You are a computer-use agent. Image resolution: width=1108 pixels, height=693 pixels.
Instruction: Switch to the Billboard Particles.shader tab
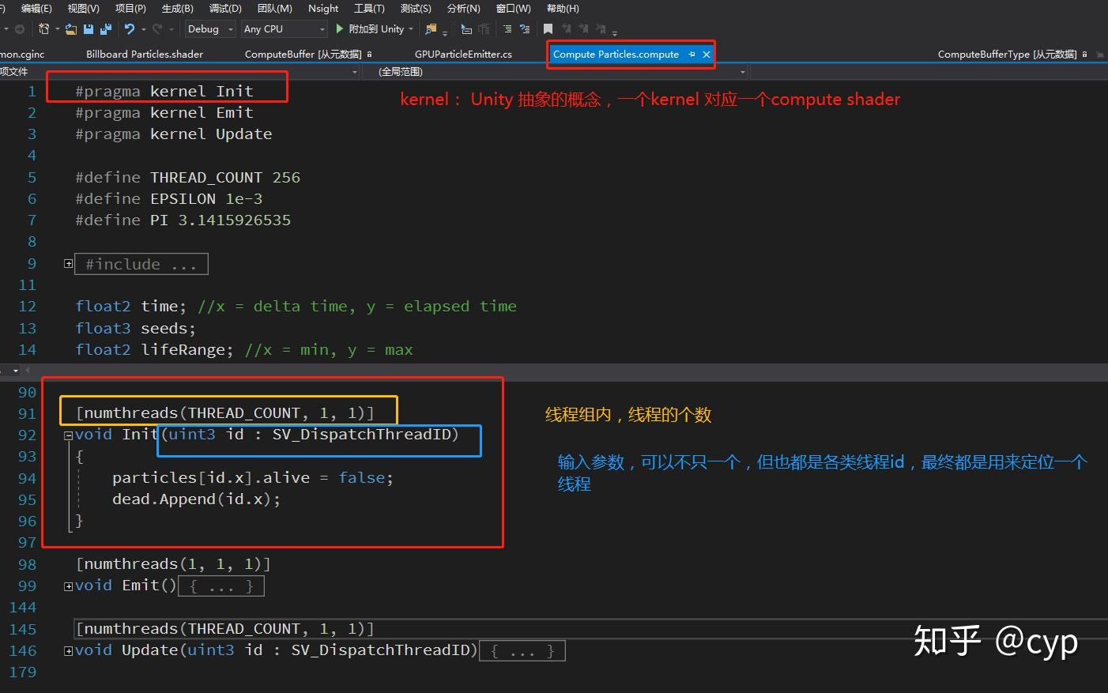click(145, 55)
